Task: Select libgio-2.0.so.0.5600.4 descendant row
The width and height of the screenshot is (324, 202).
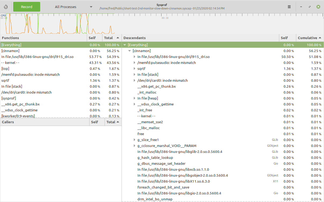Action: coord(223,193)
